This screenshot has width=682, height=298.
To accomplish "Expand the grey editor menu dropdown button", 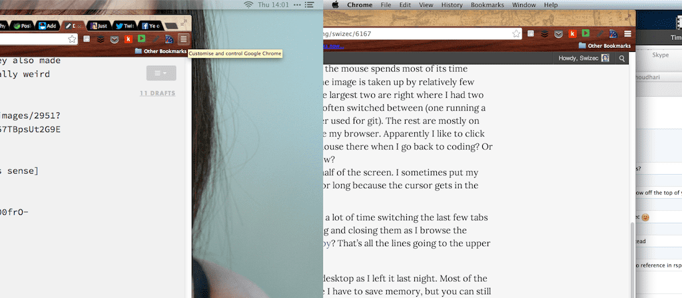I will [x=161, y=73].
